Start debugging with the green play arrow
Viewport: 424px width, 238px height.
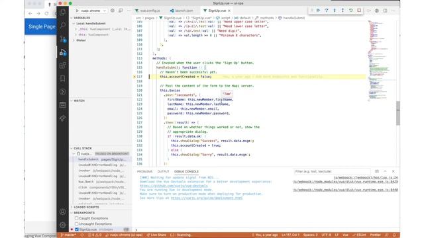tap(78, 11)
